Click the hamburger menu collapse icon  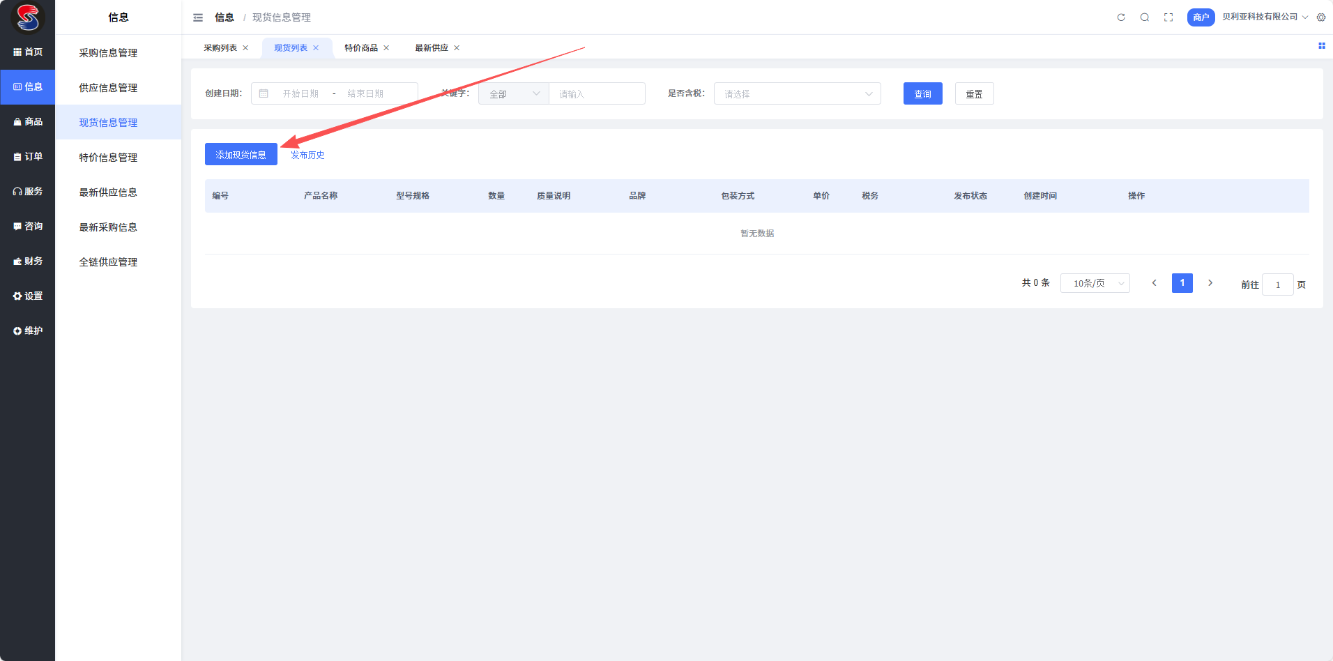[x=198, y=17]
